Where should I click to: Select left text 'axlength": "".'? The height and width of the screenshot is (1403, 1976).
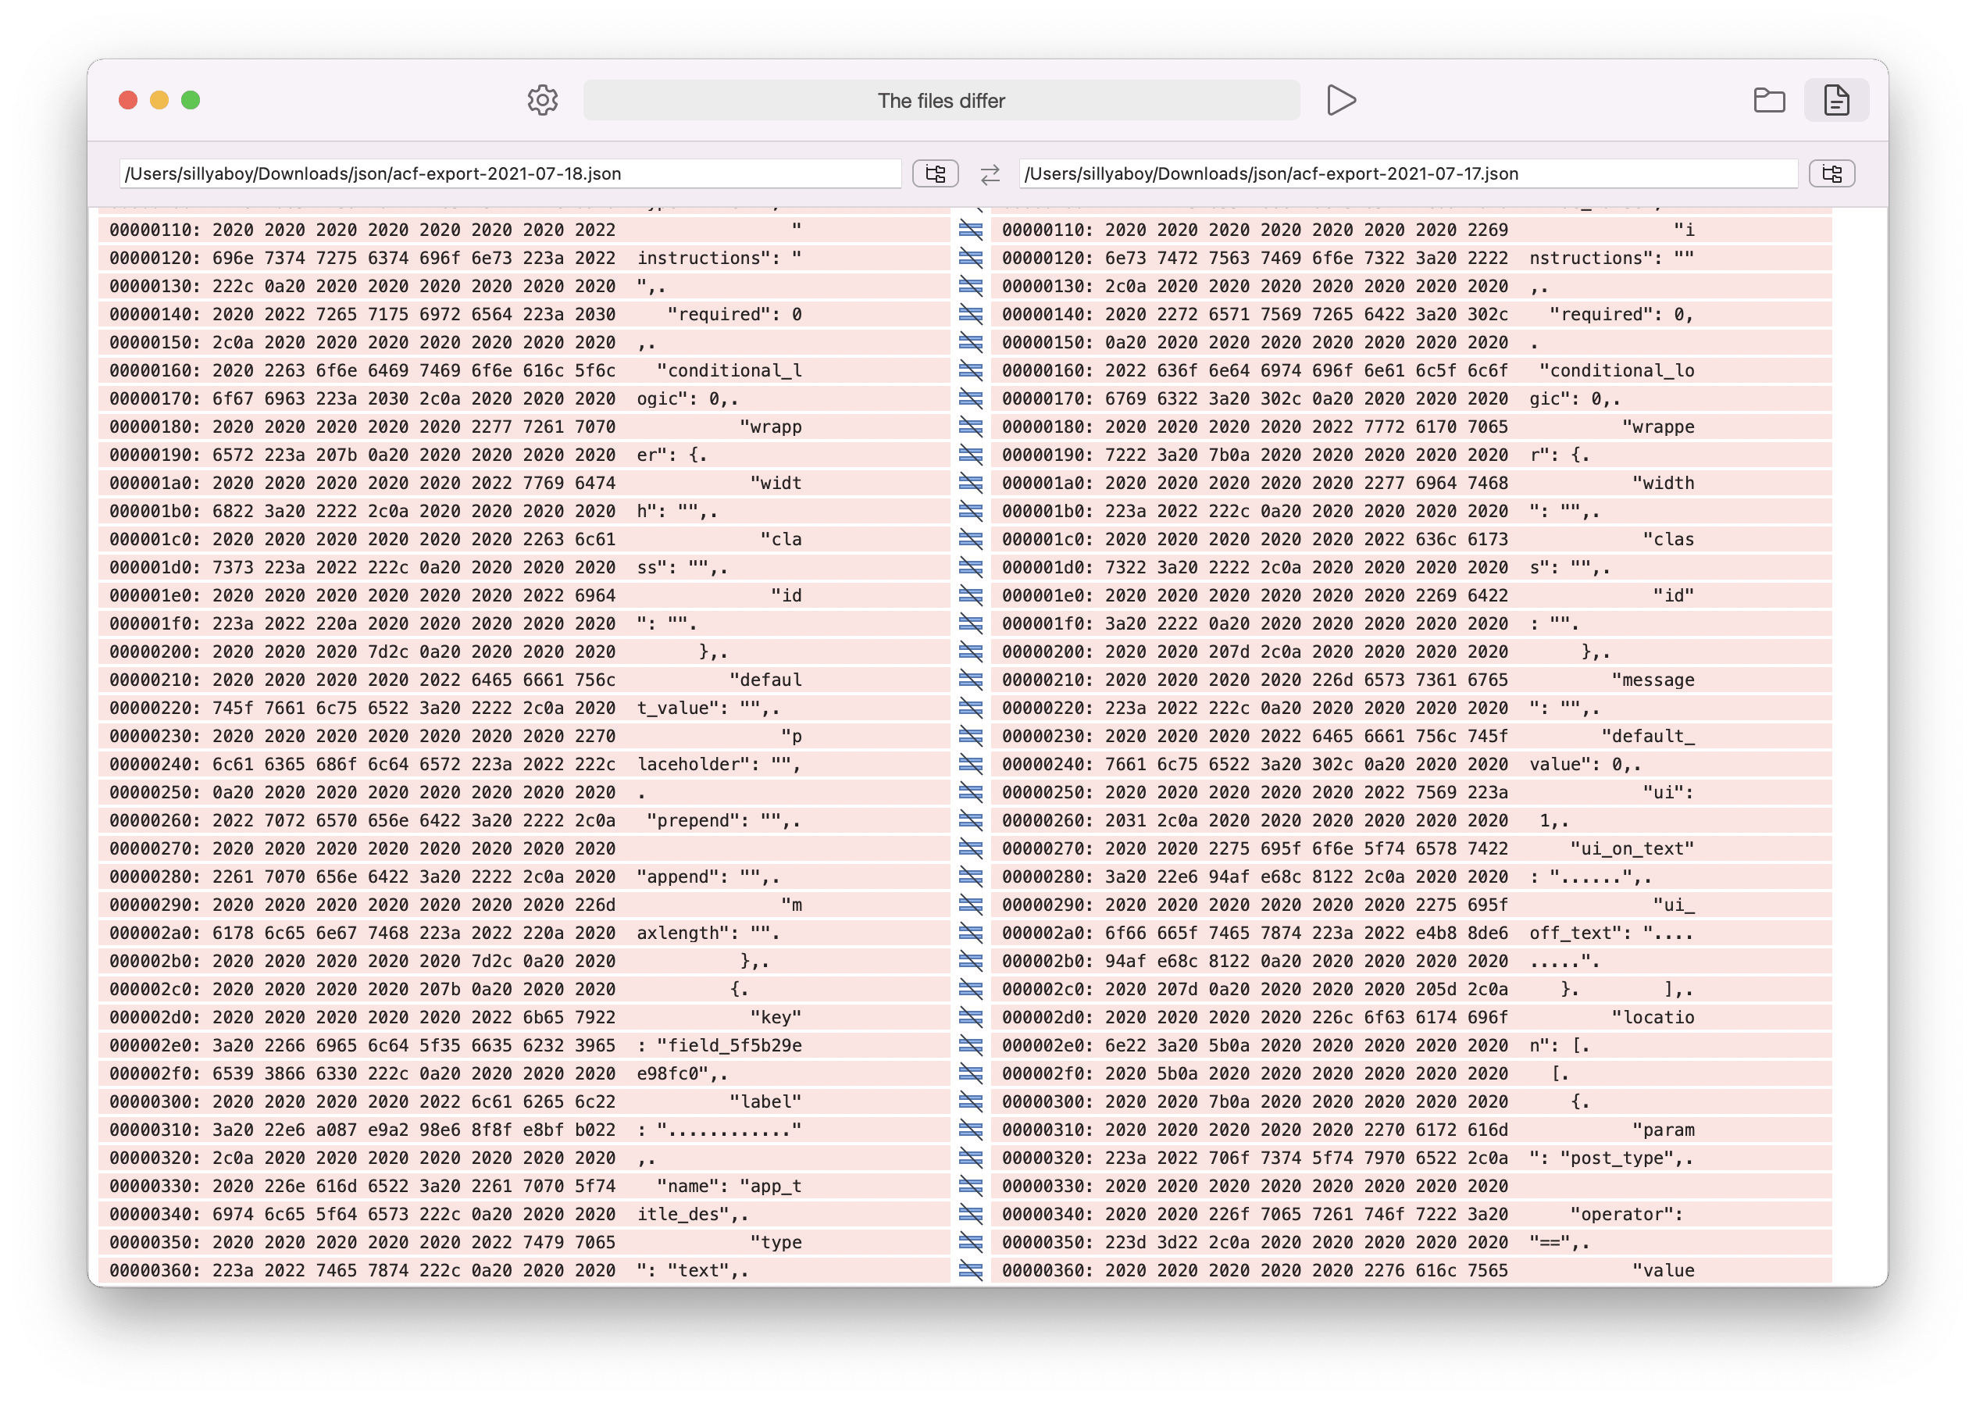click(x=709, y=933)
